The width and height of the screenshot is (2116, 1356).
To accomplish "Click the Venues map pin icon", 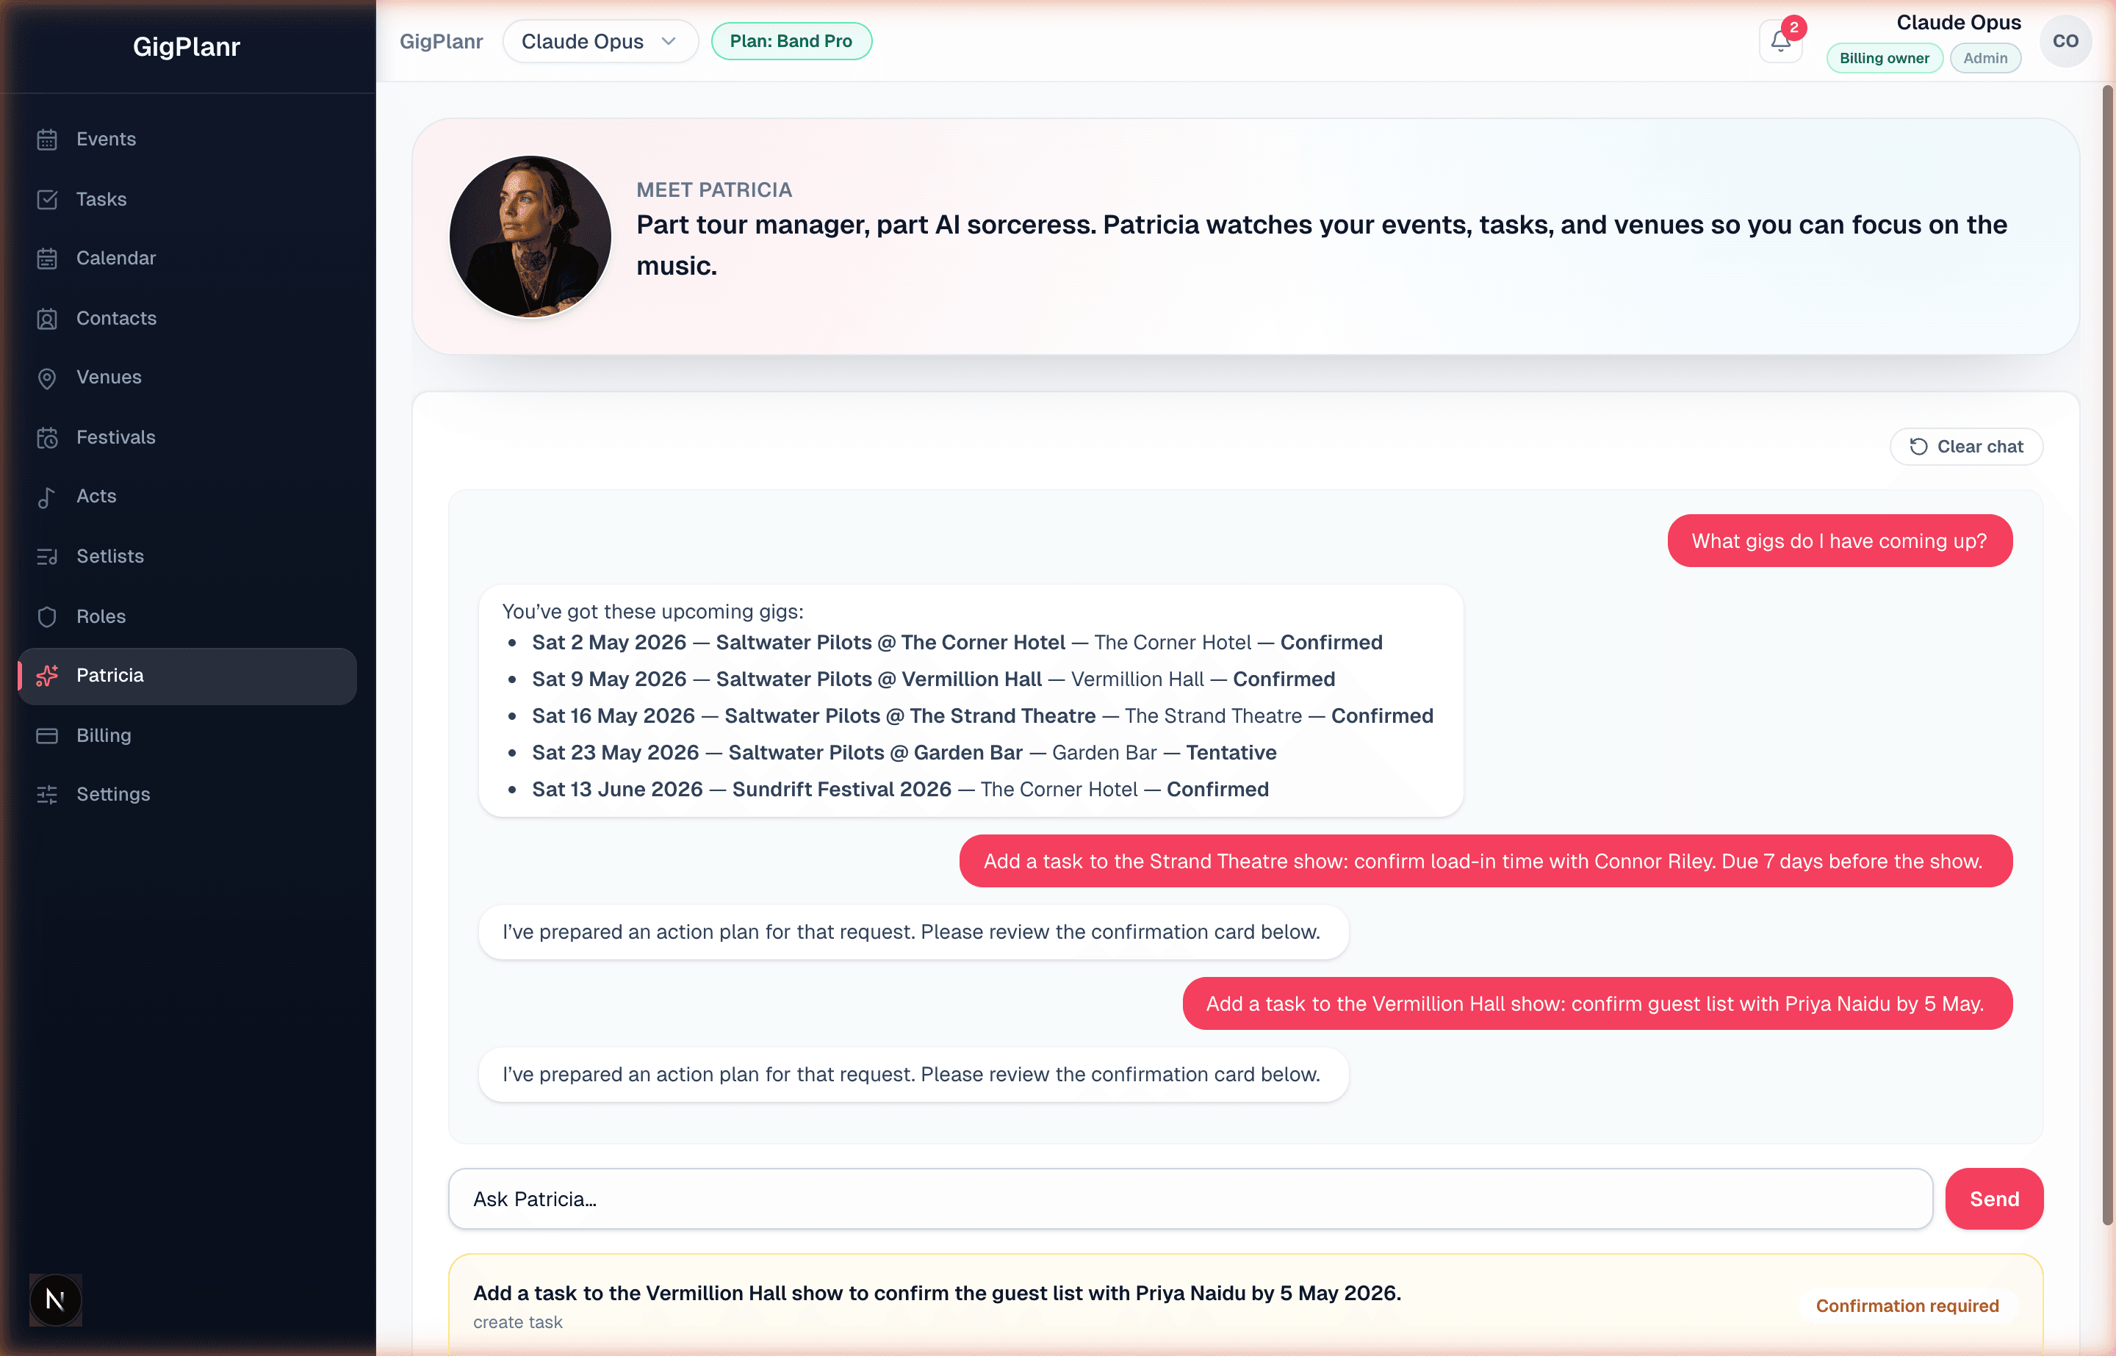I will point(48,378).
